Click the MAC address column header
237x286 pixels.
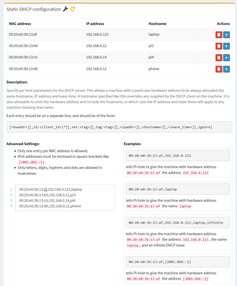(x=20, y=24)
